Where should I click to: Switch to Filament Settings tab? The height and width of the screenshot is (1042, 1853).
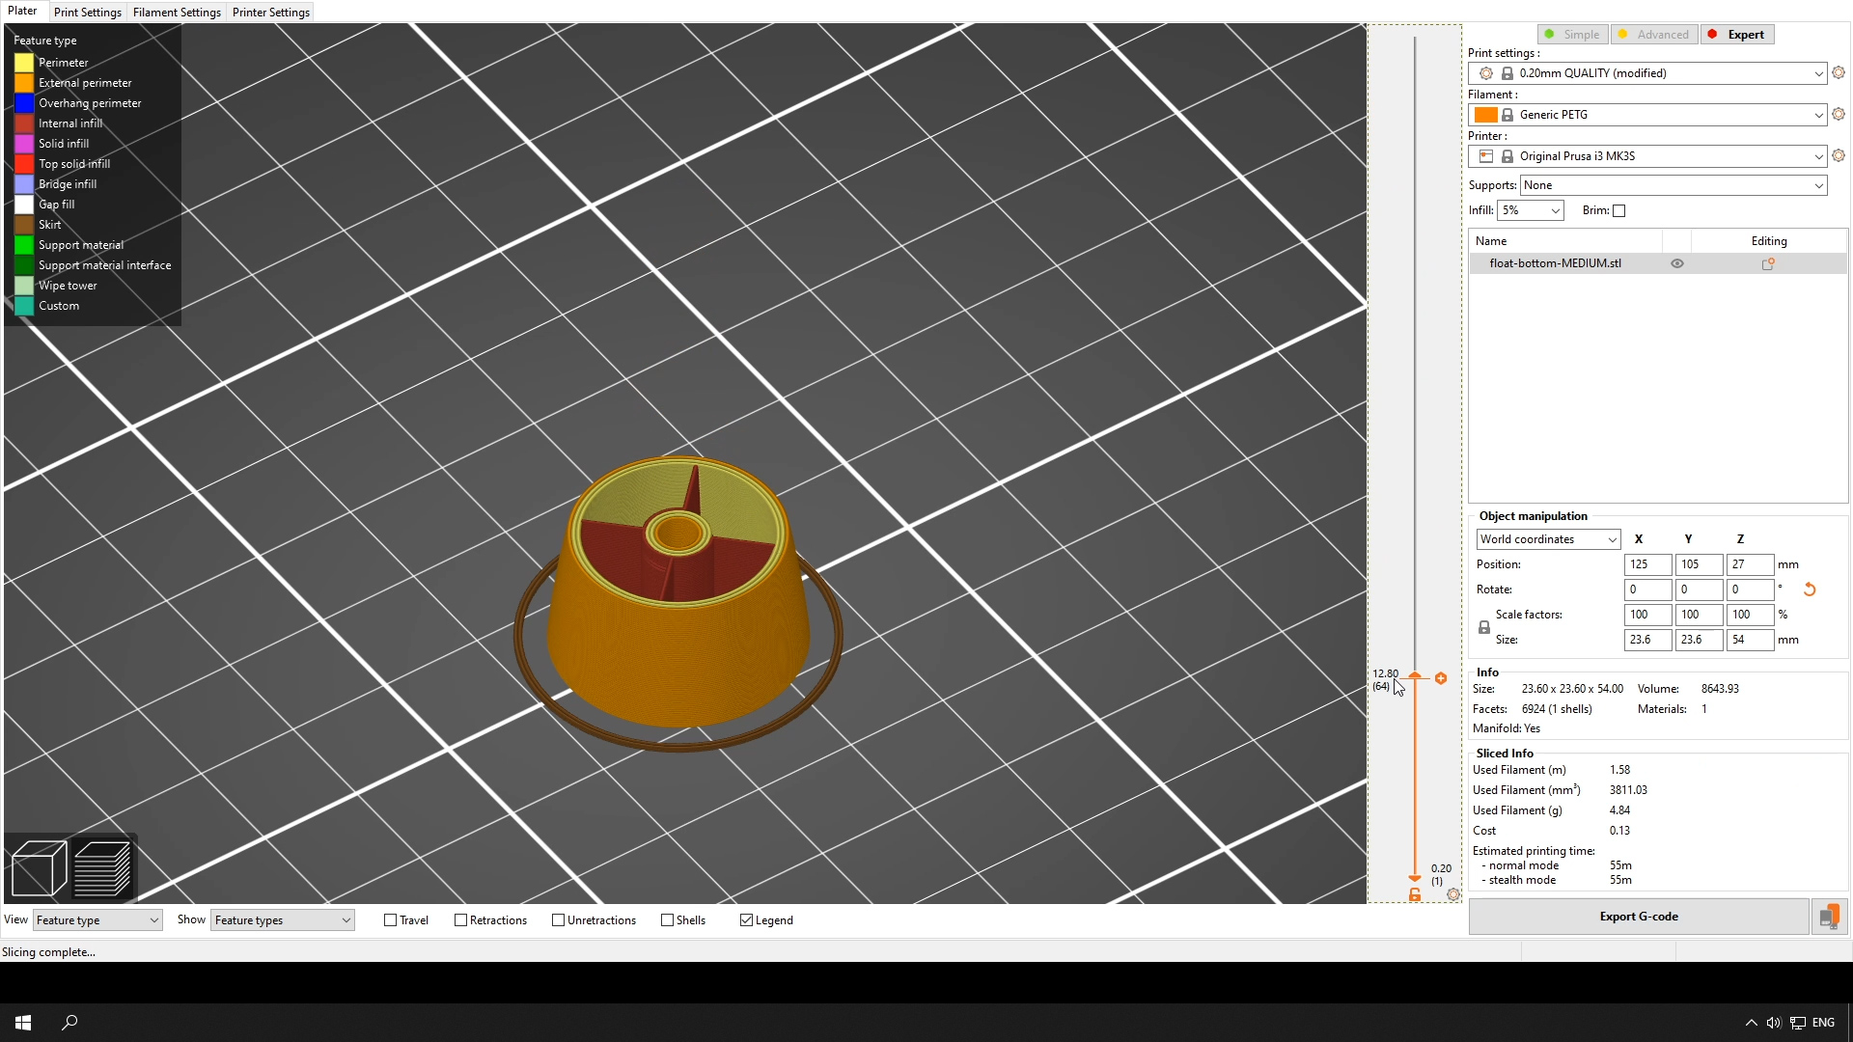tap(177, 13)
